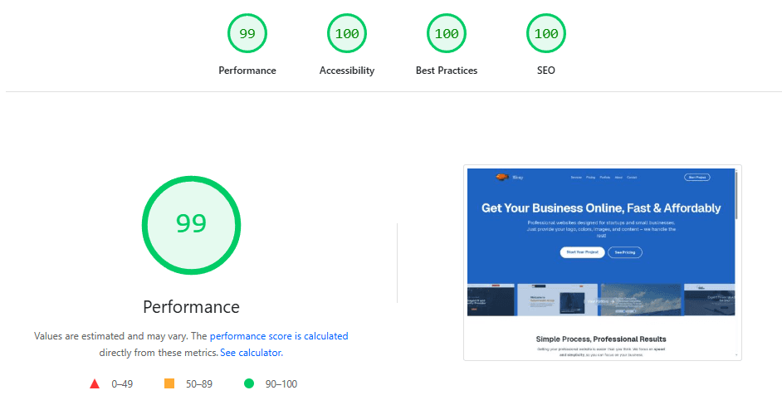Open the SEO score gauge
The width and height of the screenshot is (782, 405).
coord(546,34)
